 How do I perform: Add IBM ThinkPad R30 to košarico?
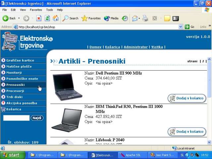187,132
